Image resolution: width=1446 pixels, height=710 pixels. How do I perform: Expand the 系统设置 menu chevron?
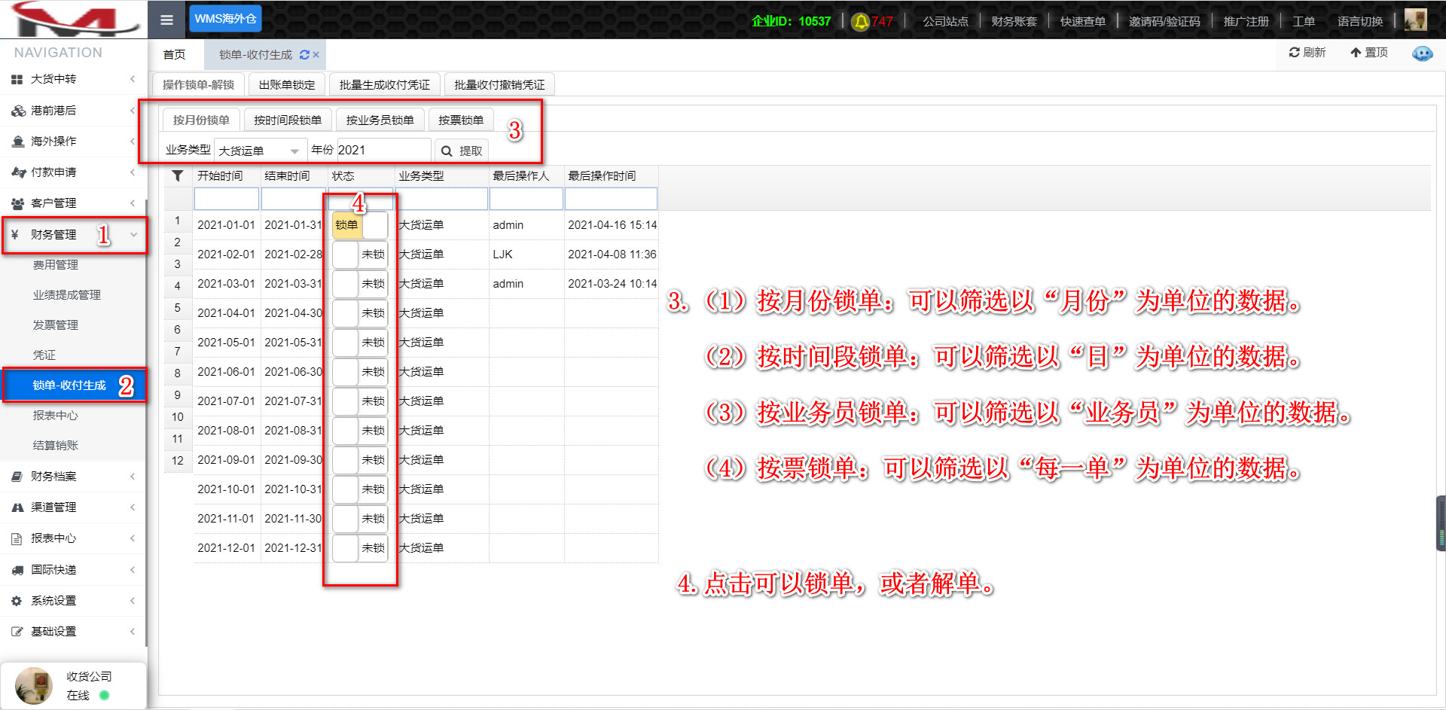[x=133, y=601]
